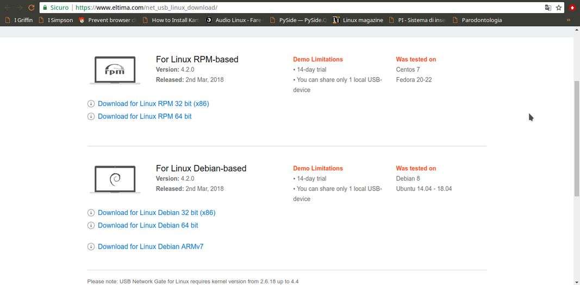Open the How to Install bookmark
Screen dimensions: 580x285
[171, 20]
